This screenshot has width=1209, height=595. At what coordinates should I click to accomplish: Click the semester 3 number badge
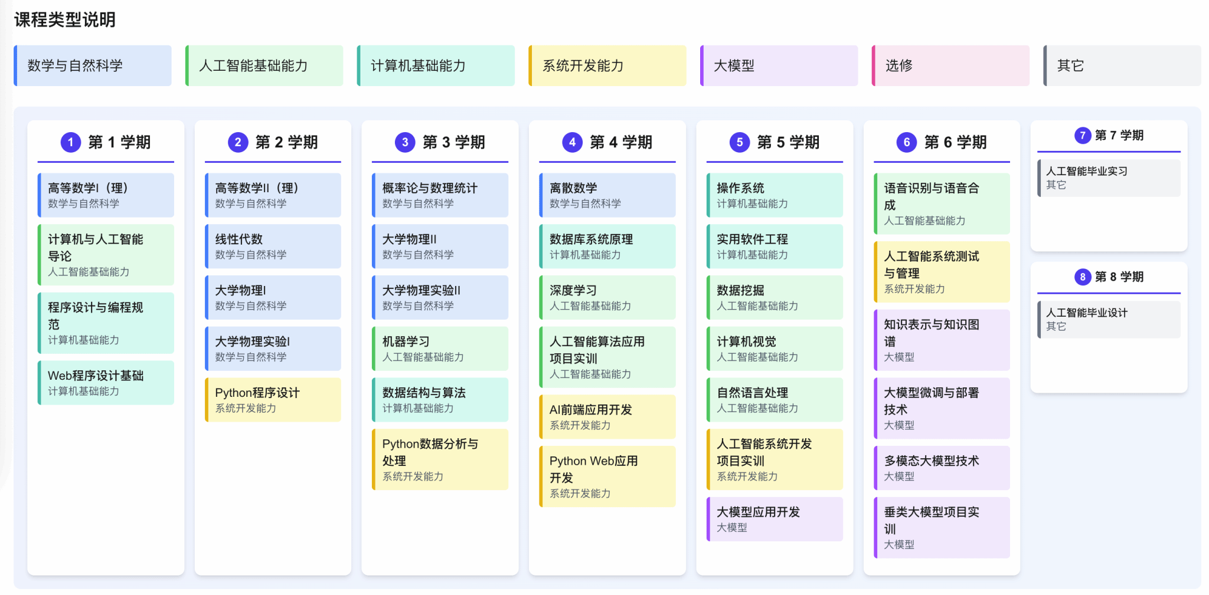[405, 142]
